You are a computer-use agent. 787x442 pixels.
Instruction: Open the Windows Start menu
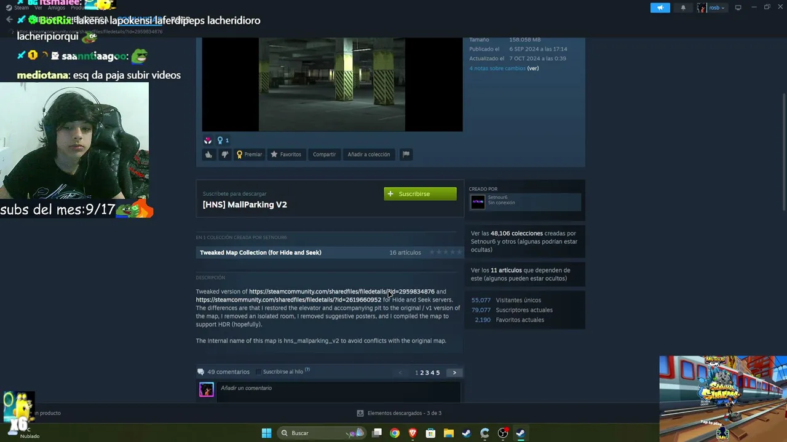click(266, 433)
